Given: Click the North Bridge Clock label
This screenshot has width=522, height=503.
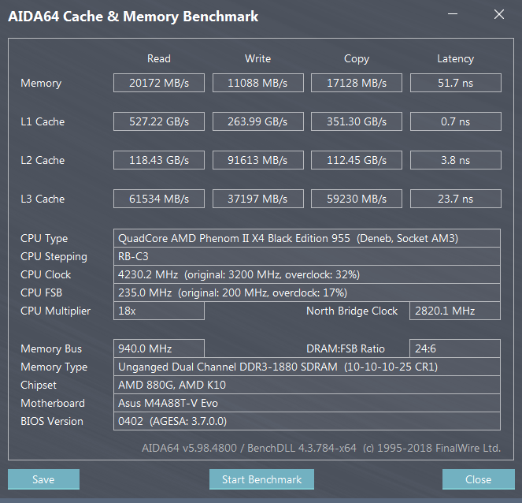Looking at the screenshot, I should point(352,311).
